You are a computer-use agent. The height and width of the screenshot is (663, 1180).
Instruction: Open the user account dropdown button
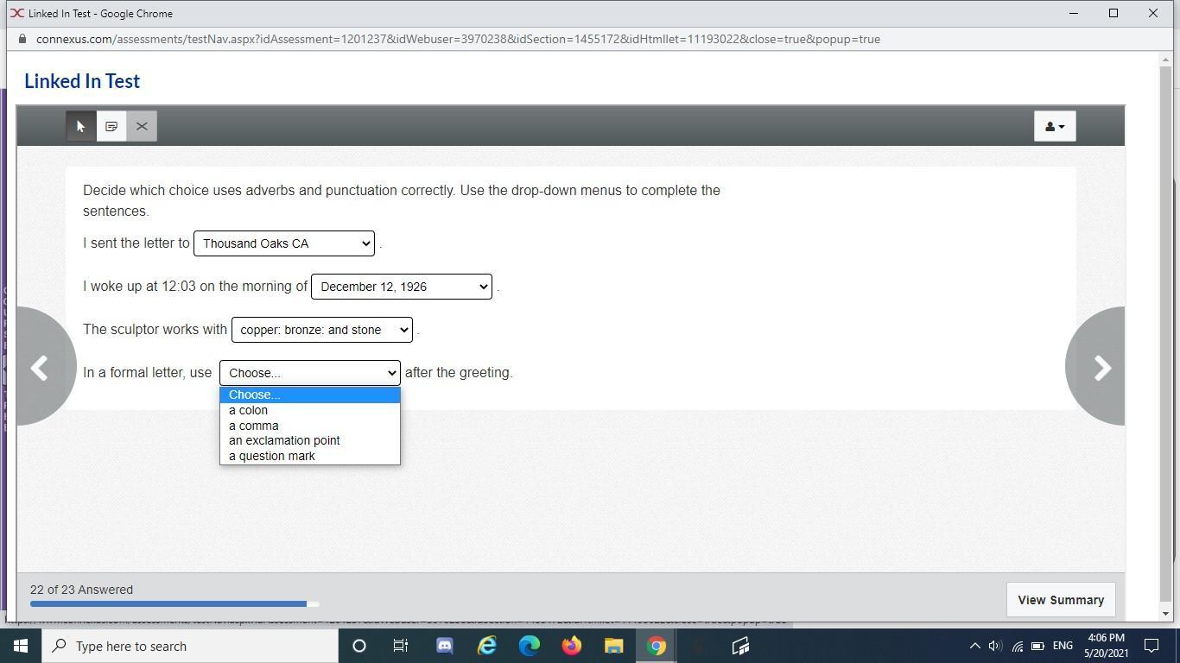click(x=1055, y=127)
